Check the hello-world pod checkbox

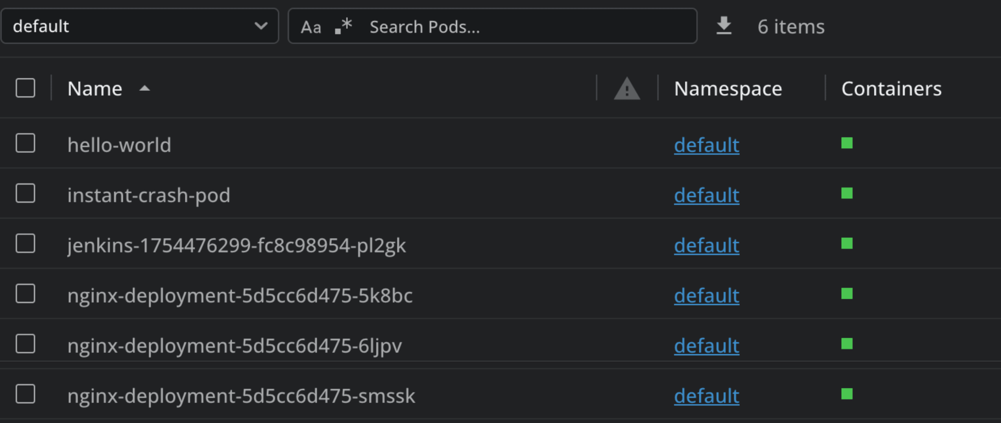pyautogui.click(x=25, y=144)
